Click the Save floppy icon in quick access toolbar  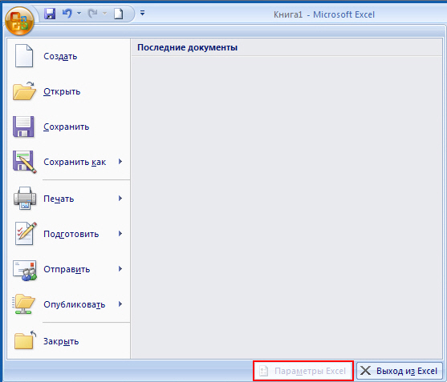[x=50, y=14]
